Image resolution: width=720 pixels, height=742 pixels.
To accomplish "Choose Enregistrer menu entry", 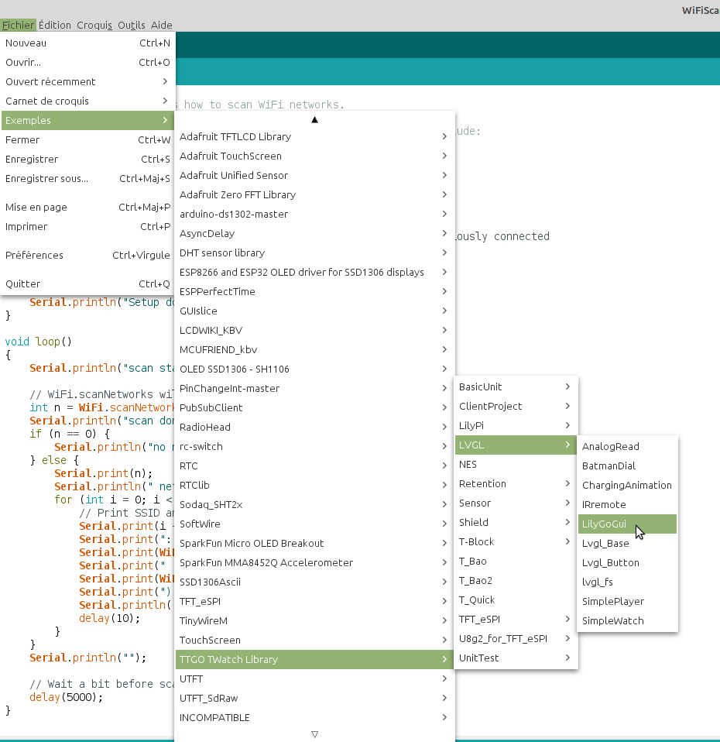I will [88, 160].
